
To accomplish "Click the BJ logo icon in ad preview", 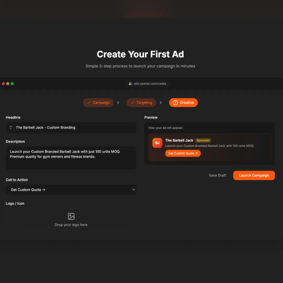I will pyautogui.click(x=157, y=143).
